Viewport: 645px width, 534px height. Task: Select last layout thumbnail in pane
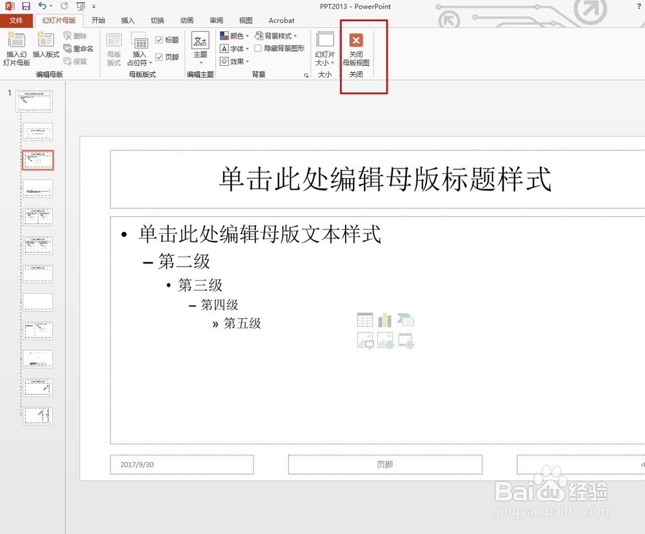(38, 416)
